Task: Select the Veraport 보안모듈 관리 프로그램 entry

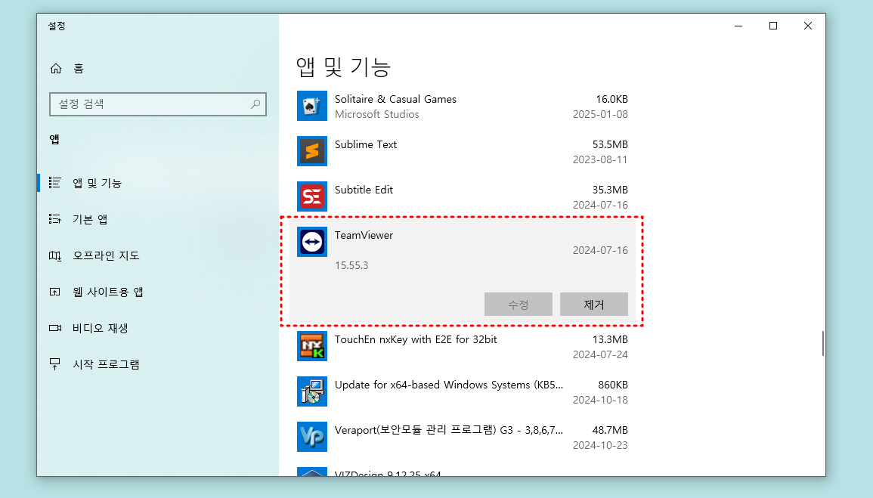Action: tap(449, 430)
